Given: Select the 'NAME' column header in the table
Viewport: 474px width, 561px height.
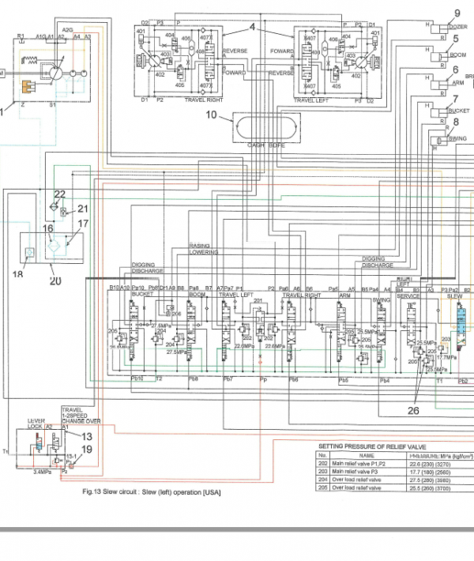Looking at the screenshot, I should (367, 455).
